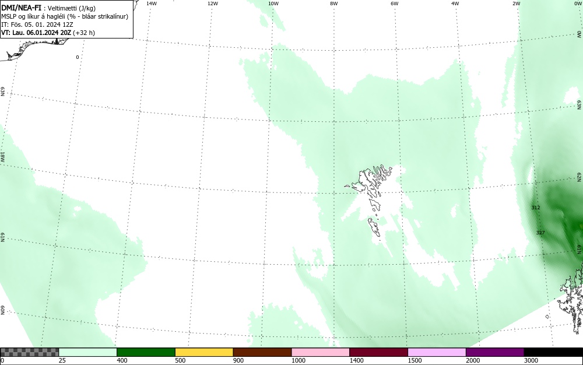The image size is (583, 365).
Task: Click the legend value 500
Action: (x=180, y=360)
